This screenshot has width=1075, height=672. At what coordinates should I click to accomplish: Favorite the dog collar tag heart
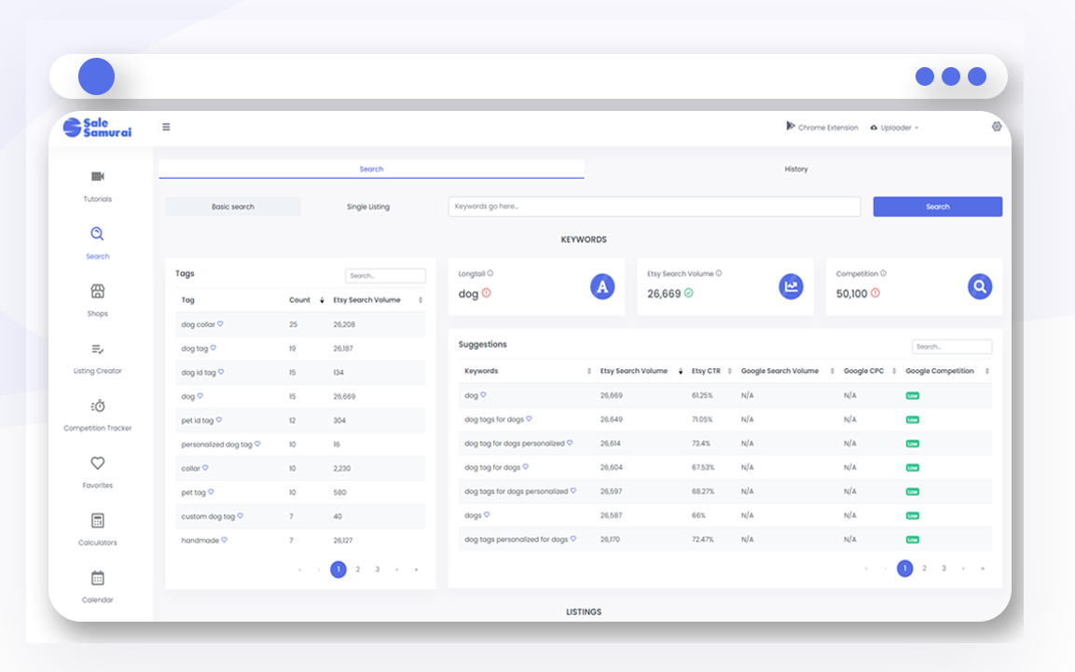pyautogui.click(x=220, y=324)
